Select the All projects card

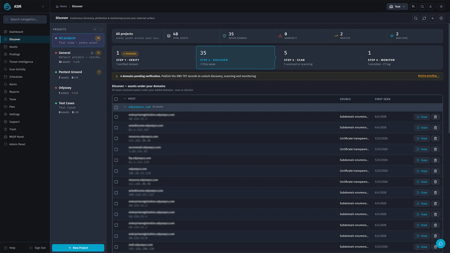[78, 40]
